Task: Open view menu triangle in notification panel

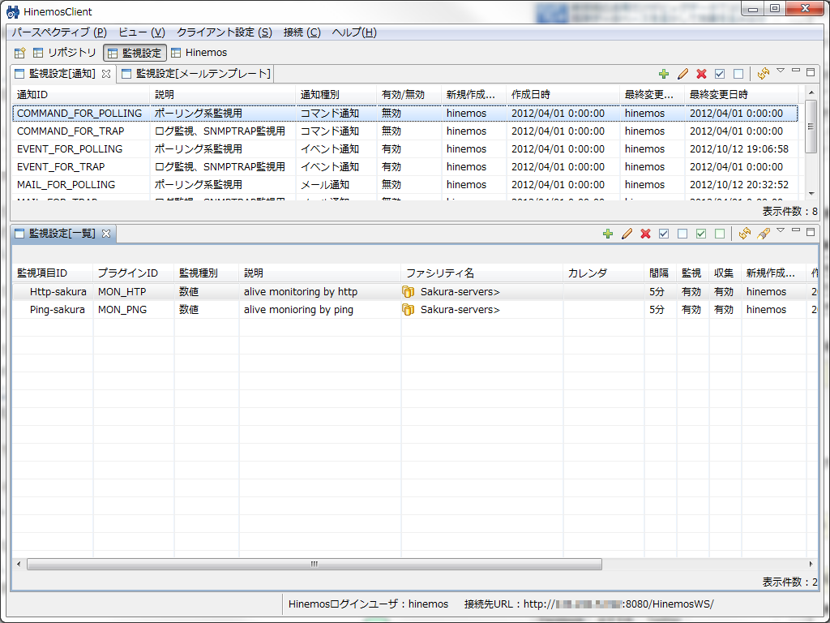Action: click(x=781, y=71)
